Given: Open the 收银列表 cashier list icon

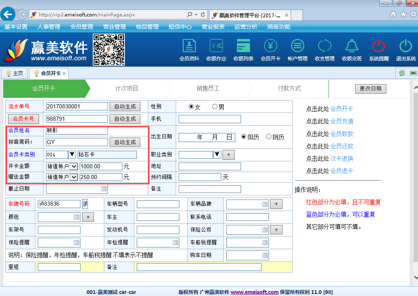Looking at the screenshot, I should click(x=243, y=49).
